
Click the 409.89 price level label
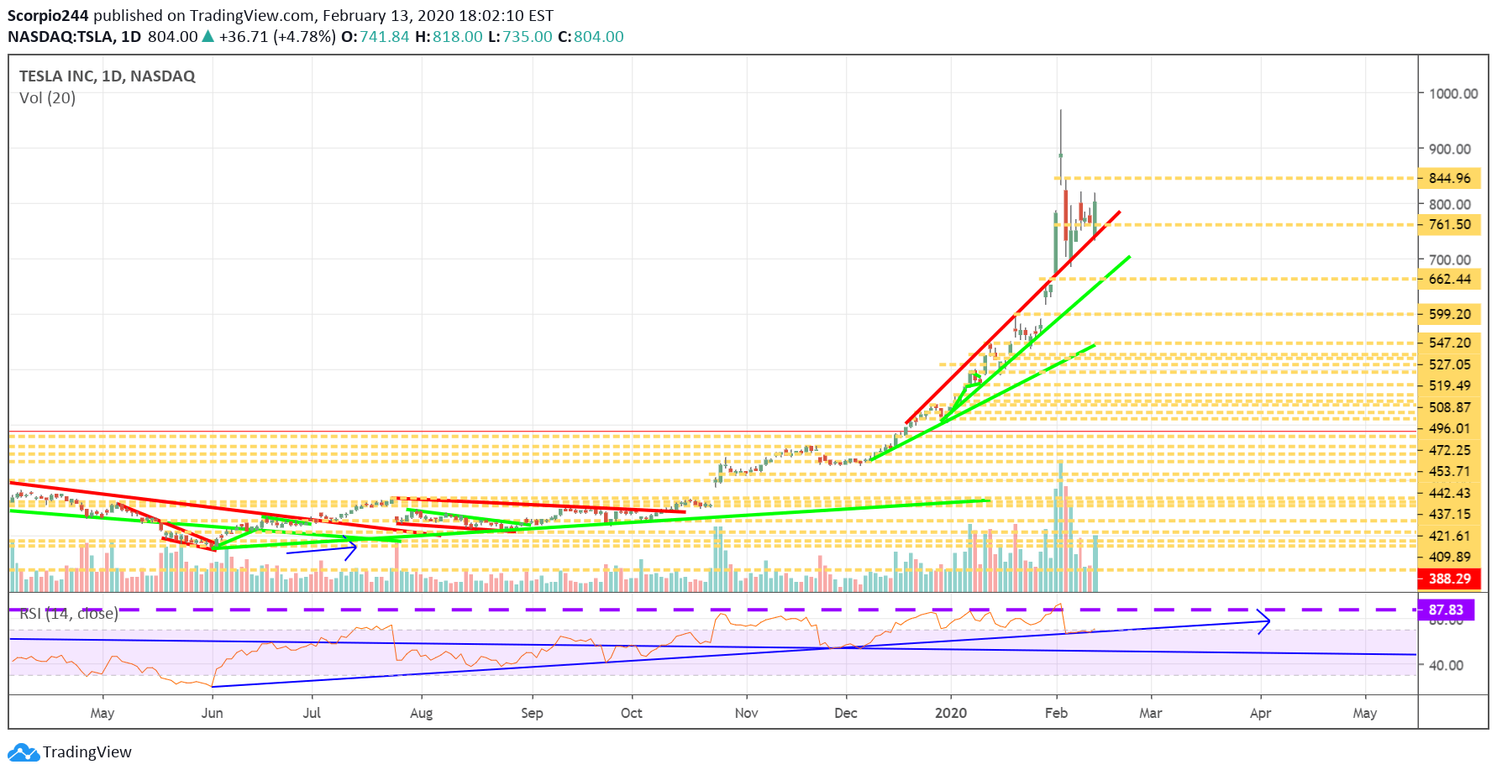point(1449,557)
